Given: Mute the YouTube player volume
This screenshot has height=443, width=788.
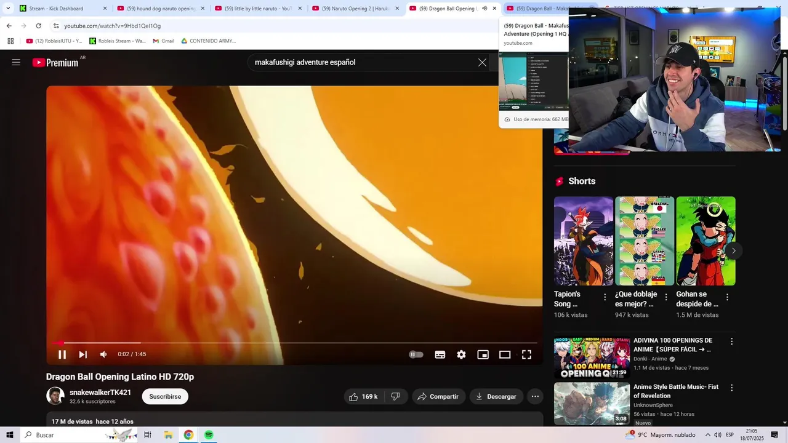Looking at the screenshot, I should [x=103, y=354].
